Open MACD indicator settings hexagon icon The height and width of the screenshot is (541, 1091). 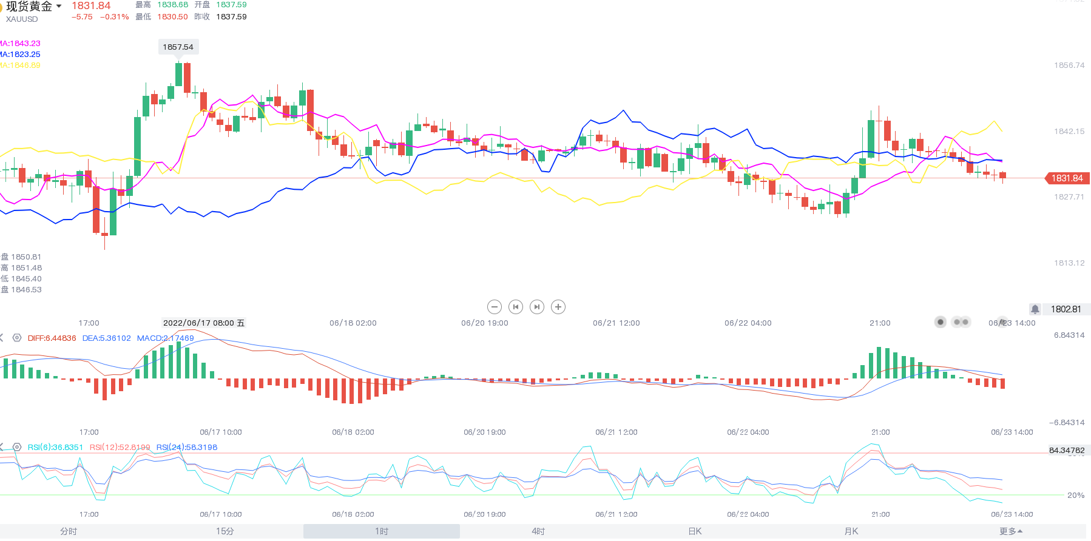[x=17, y=338]
